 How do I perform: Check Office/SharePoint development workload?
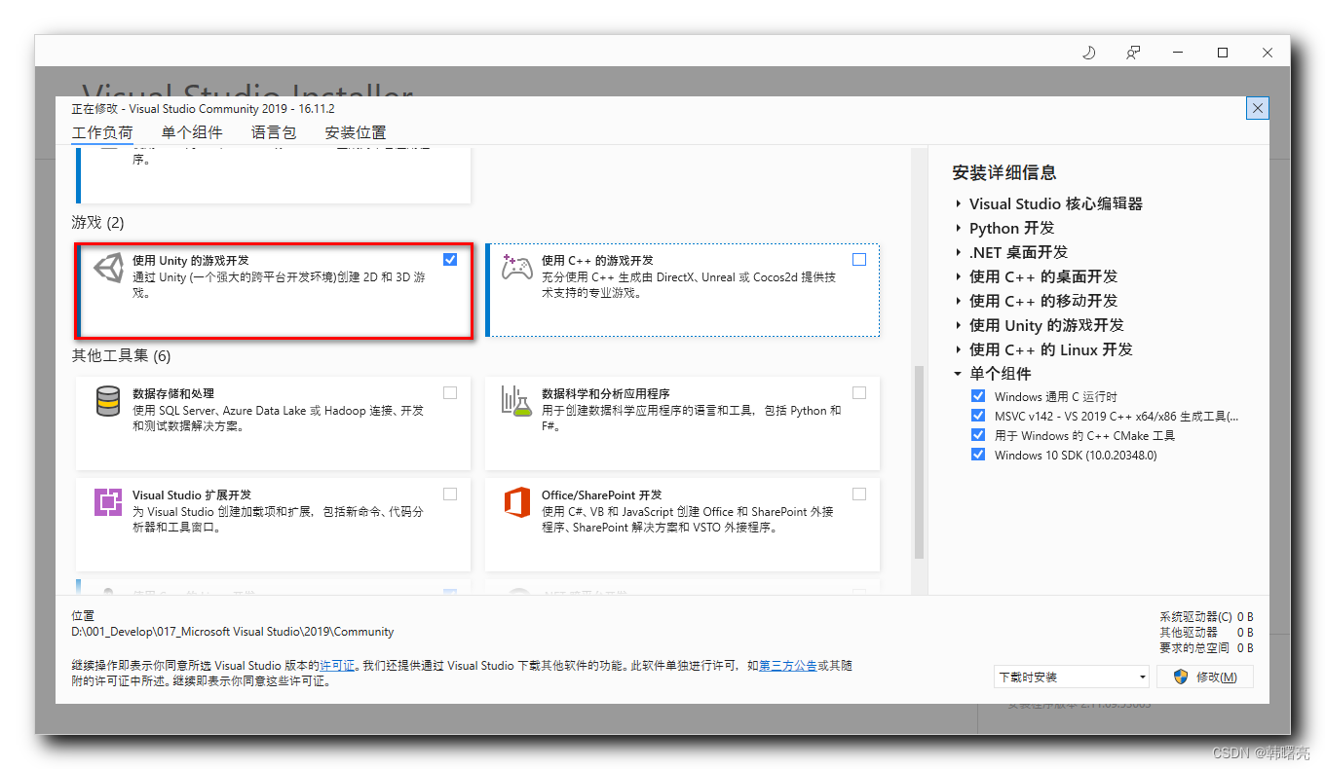coord(858,494)
